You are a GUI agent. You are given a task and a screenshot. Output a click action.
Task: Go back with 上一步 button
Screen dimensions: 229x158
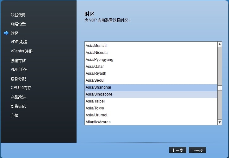click(177, 150)
